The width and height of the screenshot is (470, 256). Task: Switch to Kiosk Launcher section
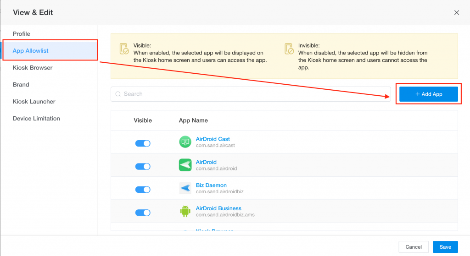click(34, 102)
